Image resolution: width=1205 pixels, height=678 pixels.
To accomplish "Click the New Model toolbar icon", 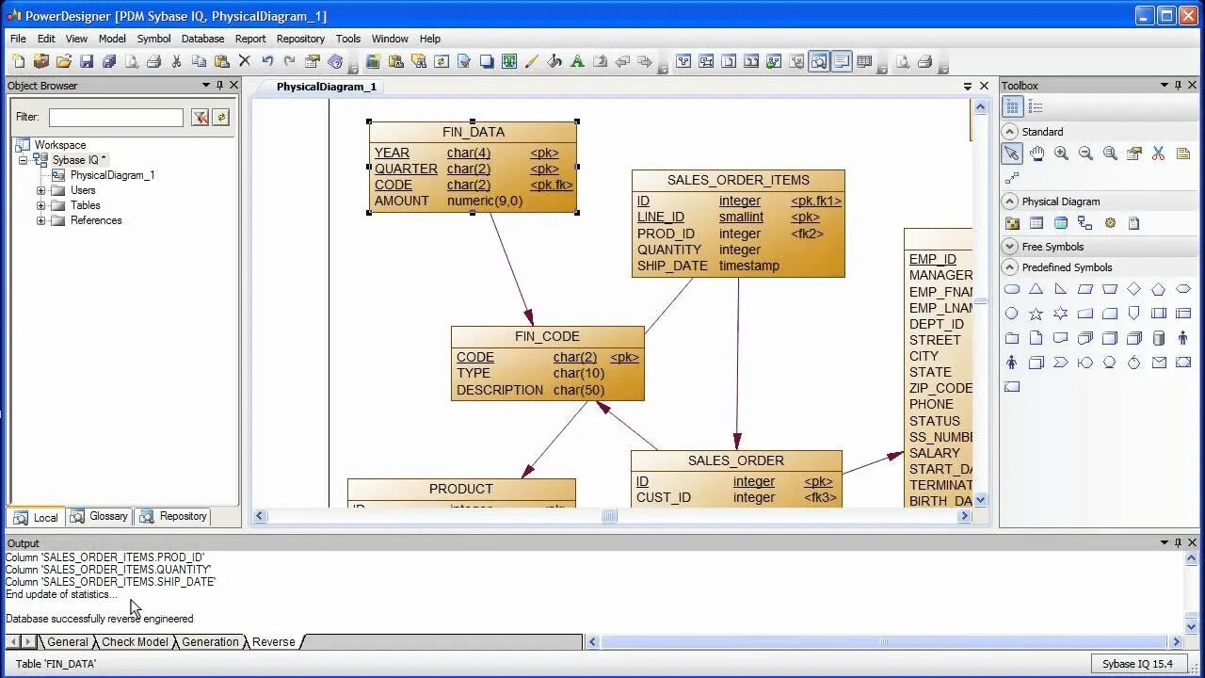I will pos(18,62).
